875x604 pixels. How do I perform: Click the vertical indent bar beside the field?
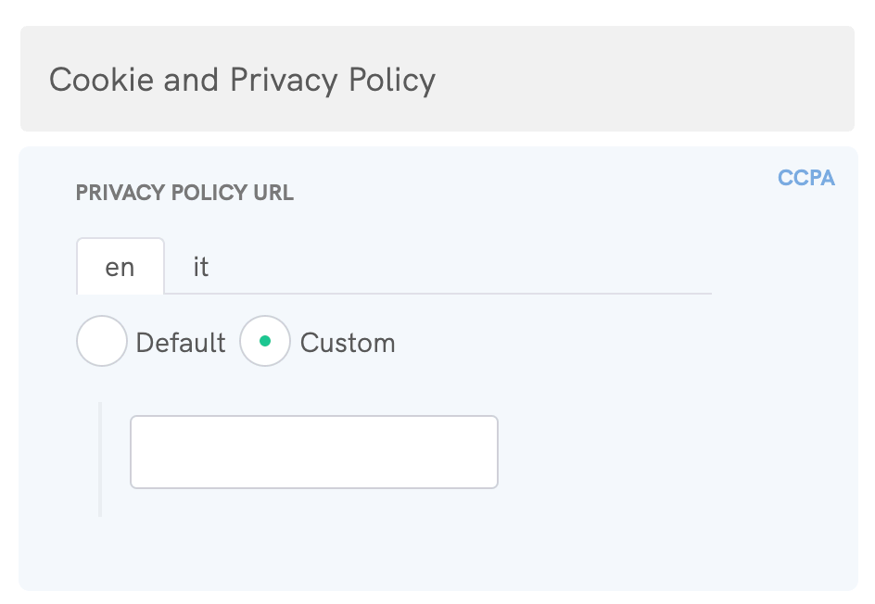100,457
